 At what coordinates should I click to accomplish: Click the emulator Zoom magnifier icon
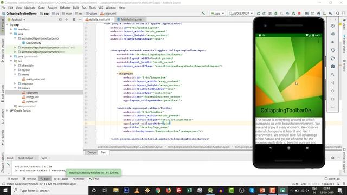pyautogui.click(x=332, y=75)
